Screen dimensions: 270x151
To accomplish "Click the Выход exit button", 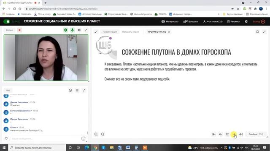I will click(259, 21).
